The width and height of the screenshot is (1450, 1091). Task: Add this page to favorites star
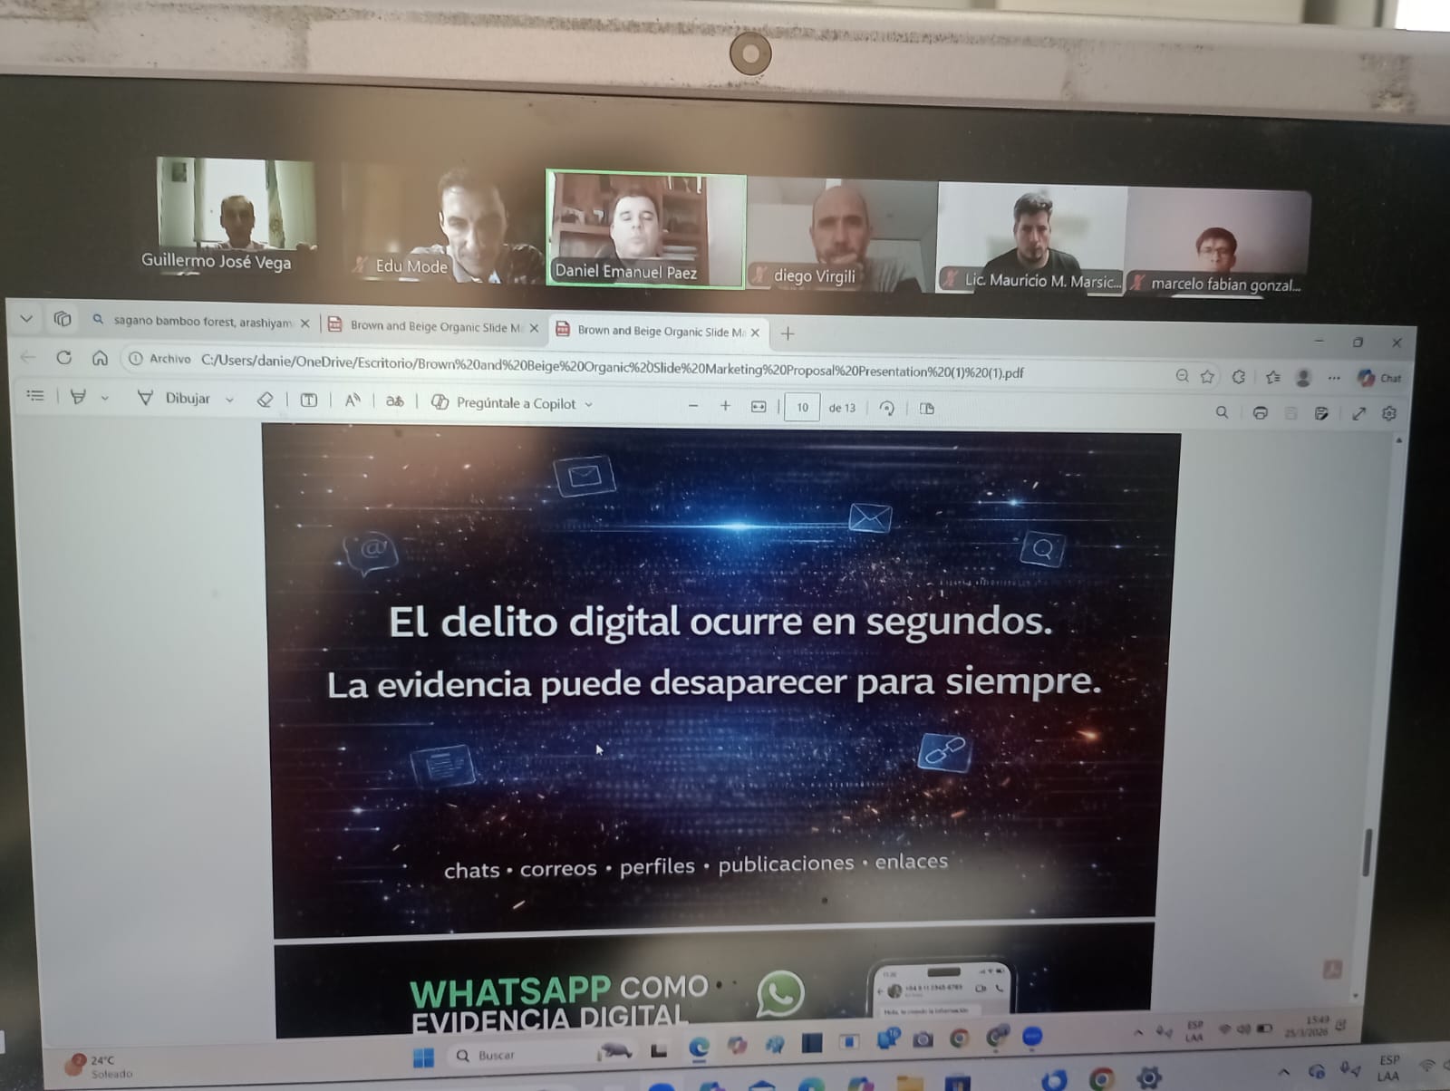(x=1207, y=376)
